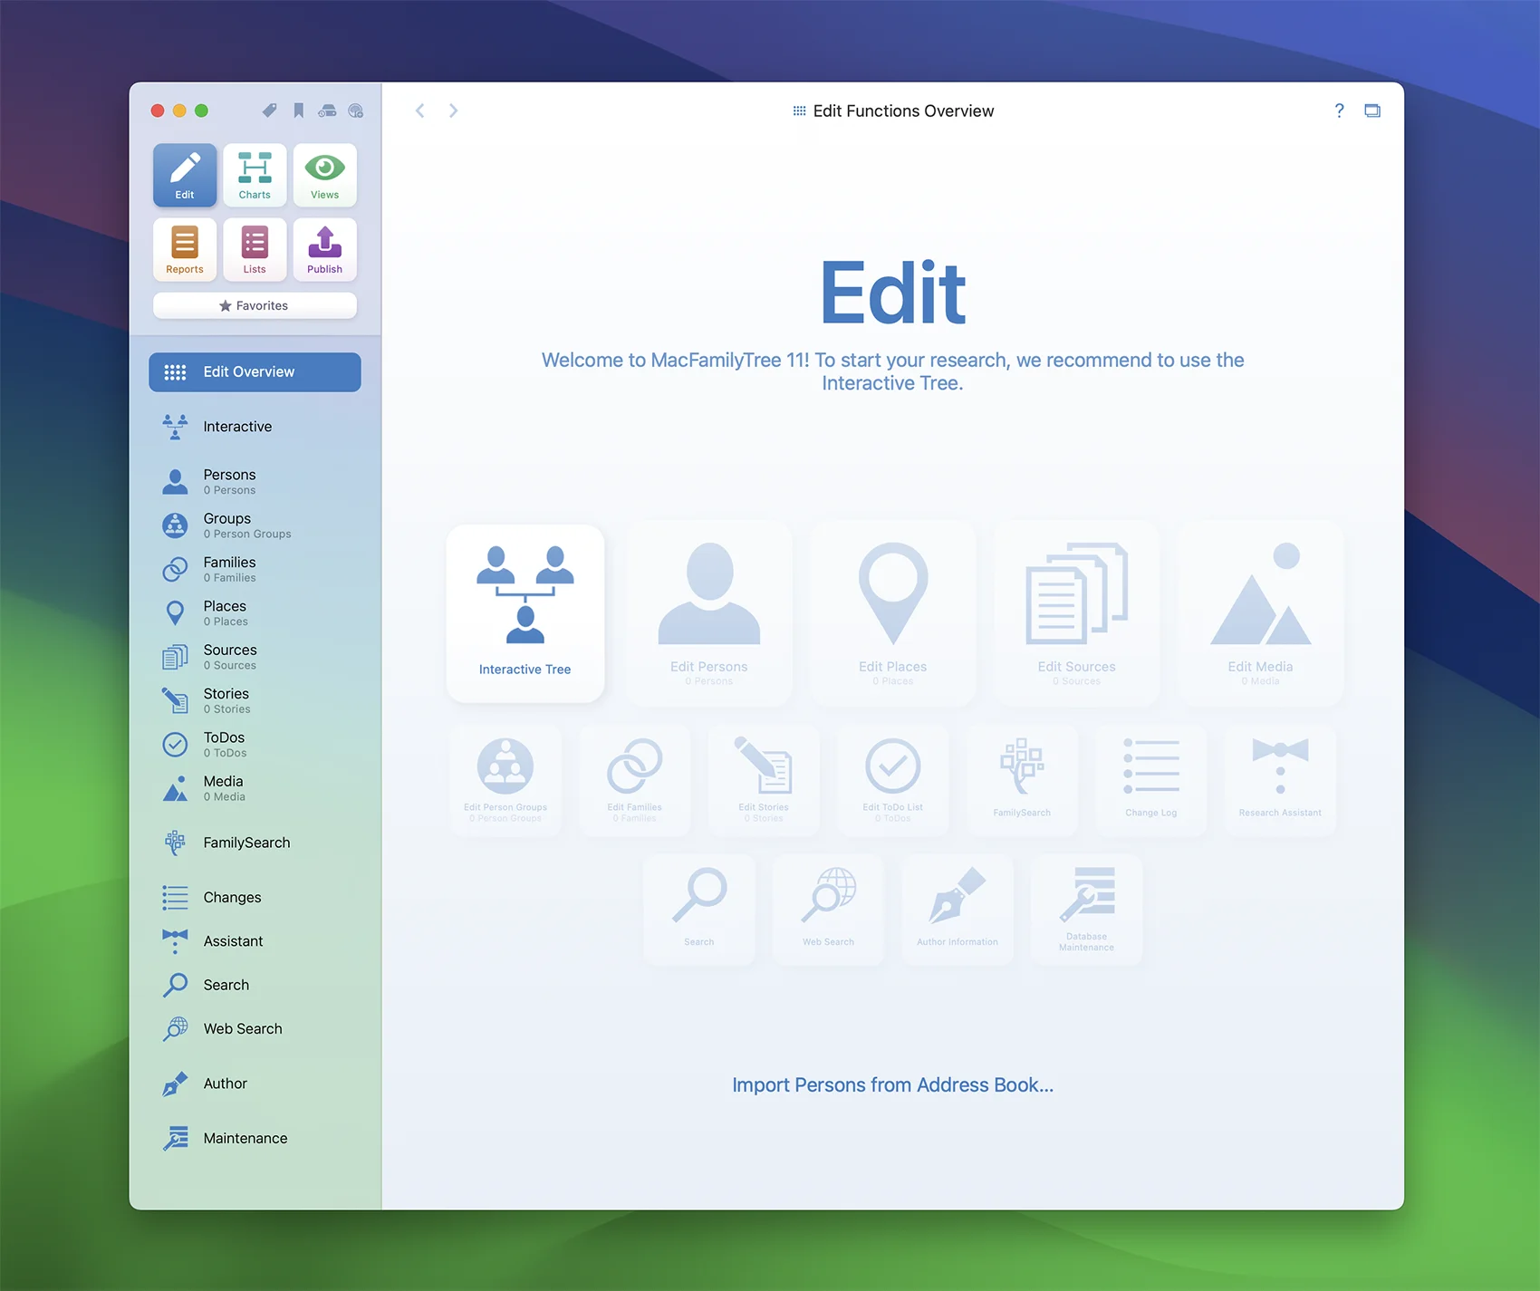Go forward with the right chevron
The width and height of the screenshot is (1540, 1291).
pos(453,111)
